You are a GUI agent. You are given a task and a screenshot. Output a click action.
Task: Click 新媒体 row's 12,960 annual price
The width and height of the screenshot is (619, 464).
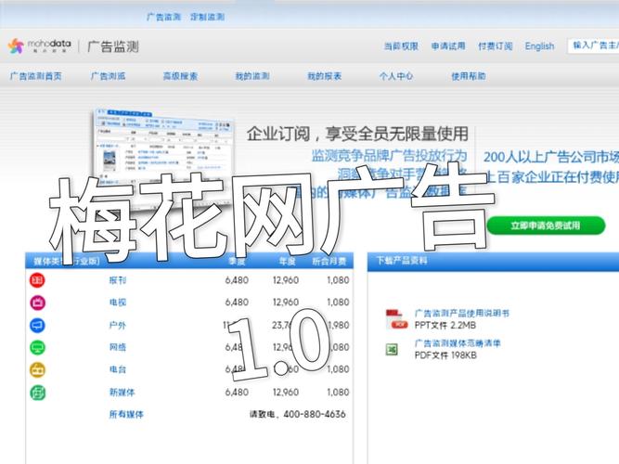tap(286, 393)
